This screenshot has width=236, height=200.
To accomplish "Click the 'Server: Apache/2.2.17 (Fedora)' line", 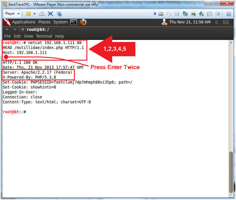I will 37,72.
